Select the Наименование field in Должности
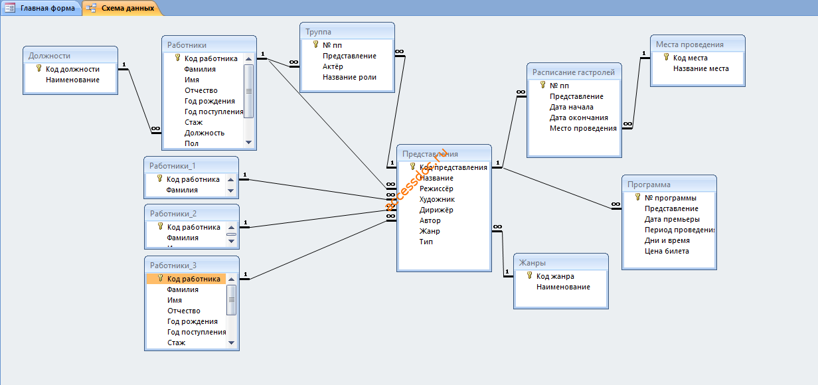The image size is (818, 385). 73,80
